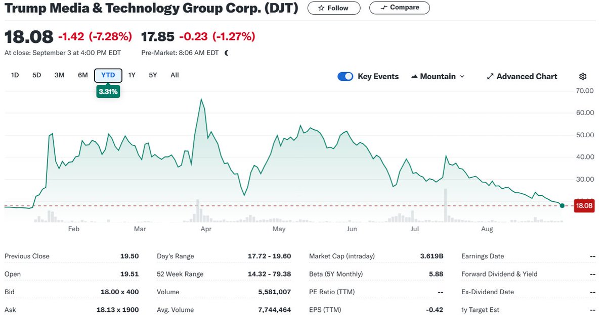
Task: Click the Previous Close value 19.50
Action: pos(129,256)
